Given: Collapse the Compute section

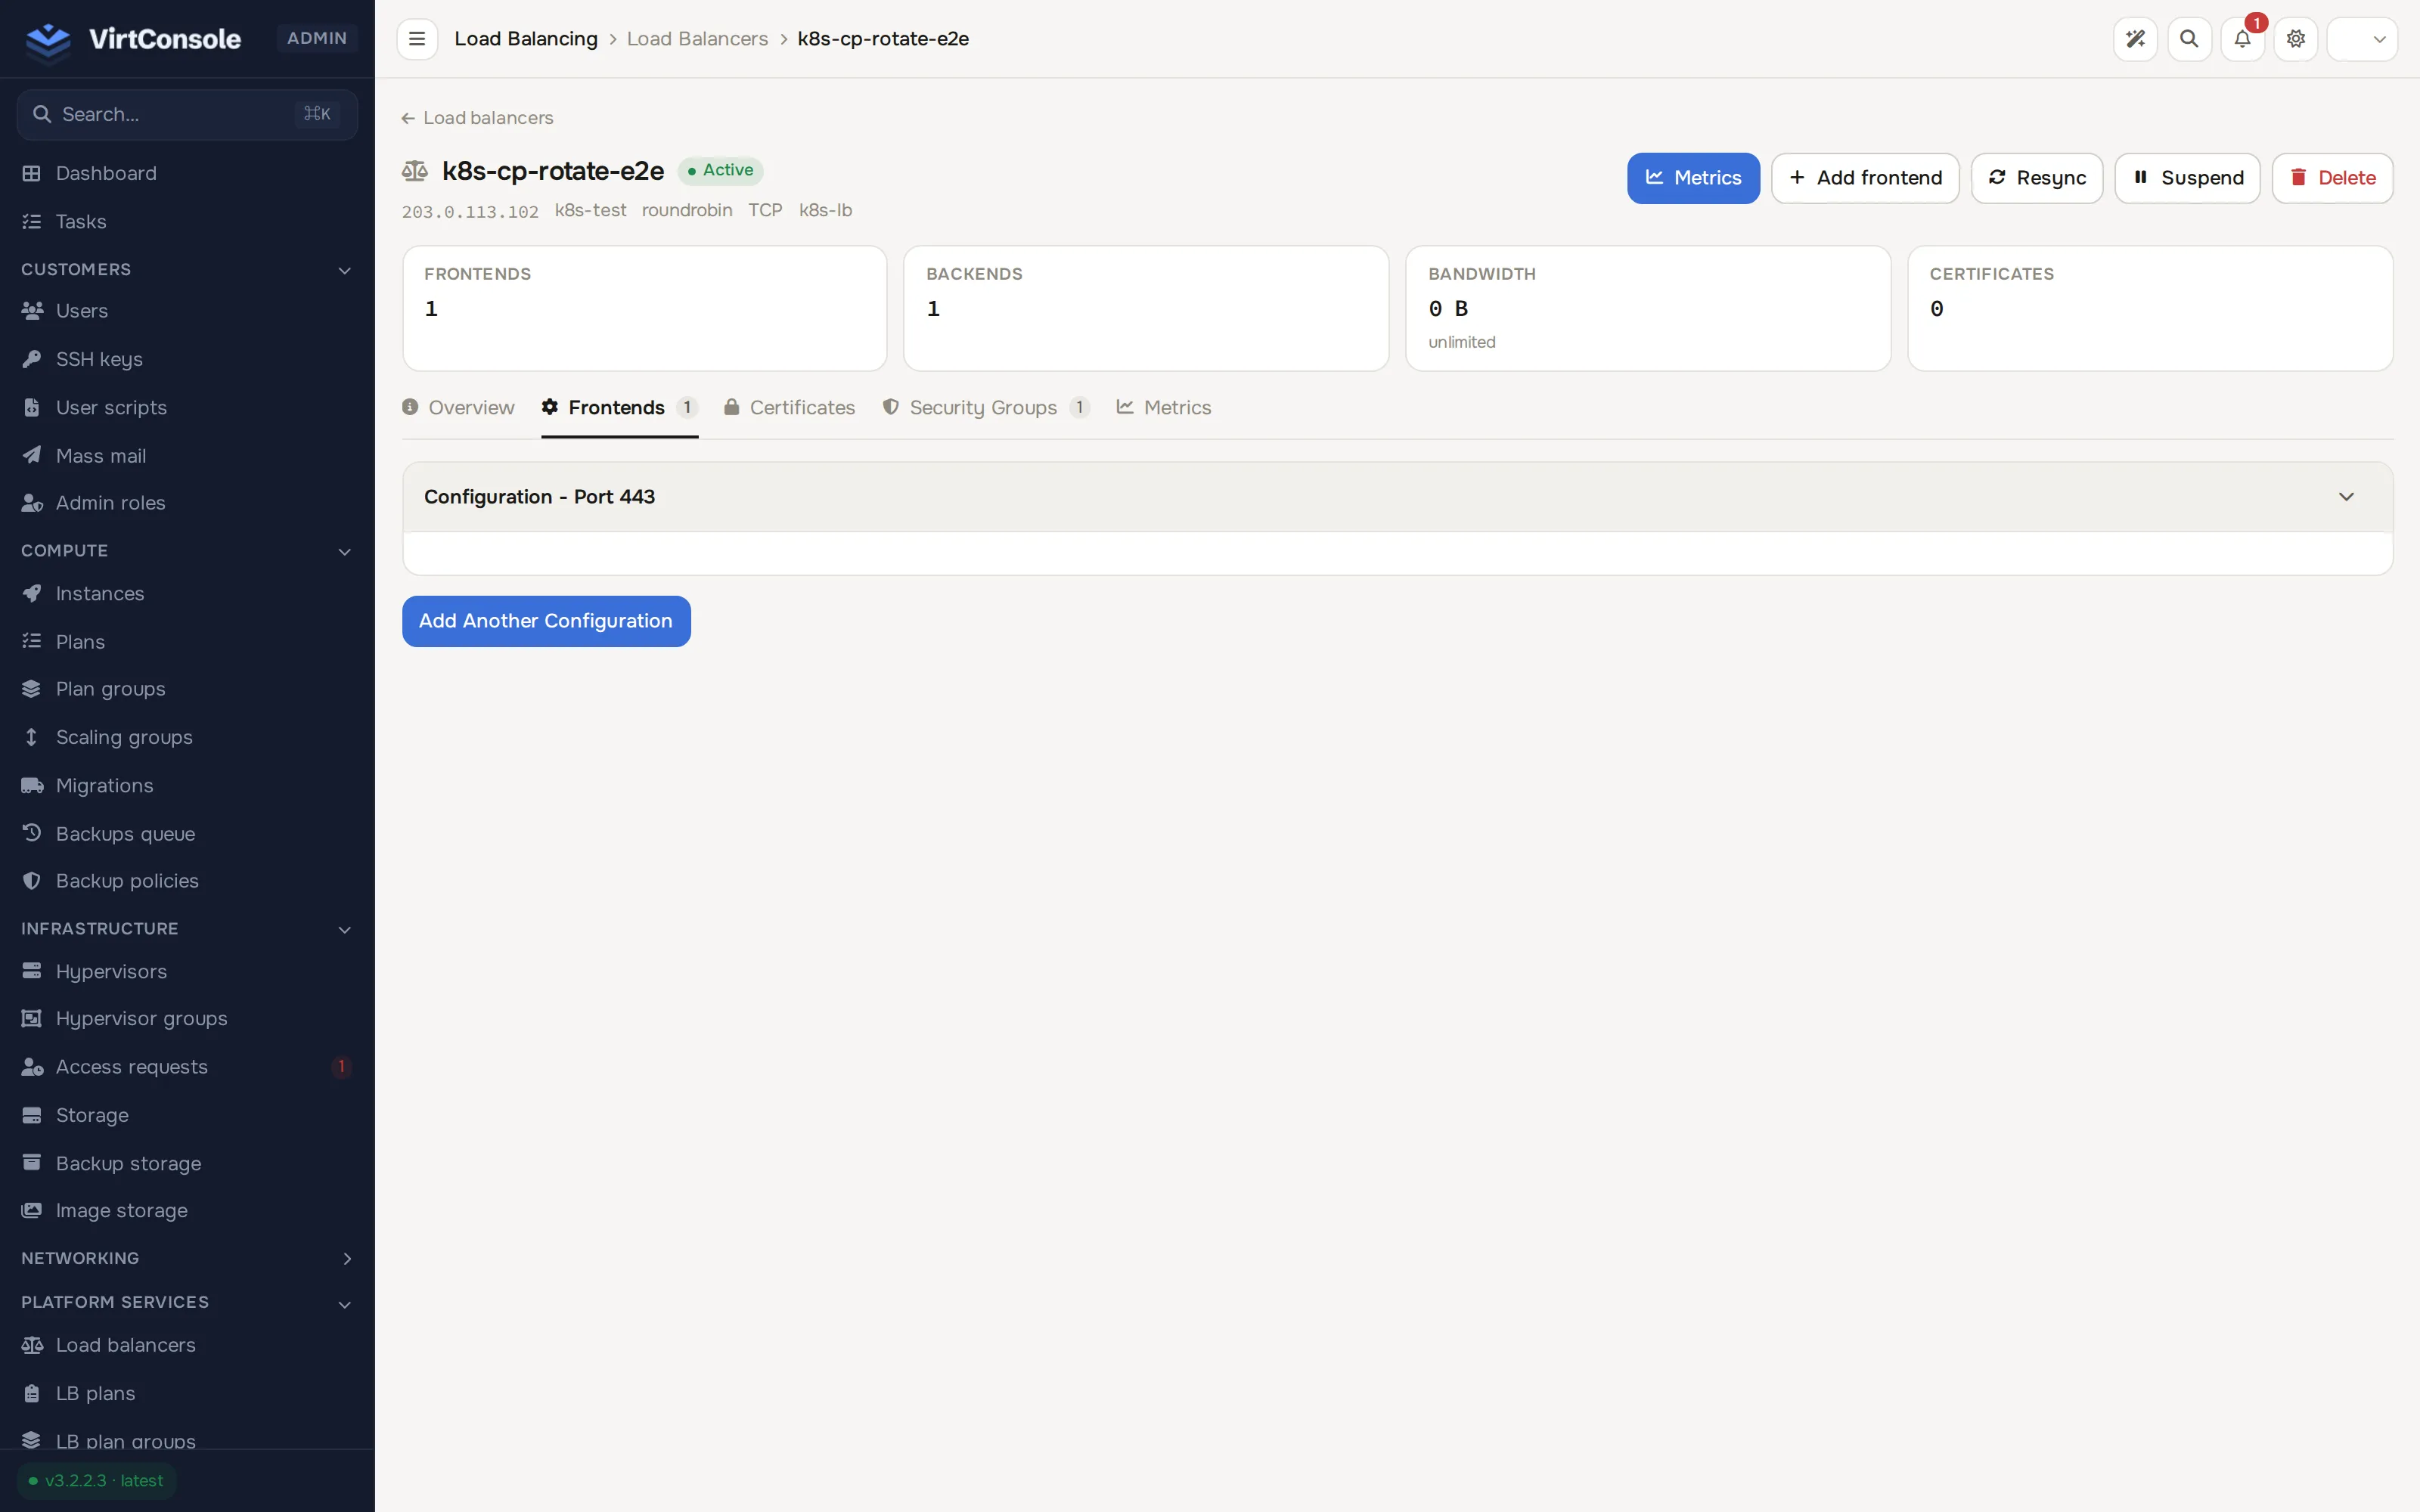Looking at the screenshot, I should [x=187, y=551].
